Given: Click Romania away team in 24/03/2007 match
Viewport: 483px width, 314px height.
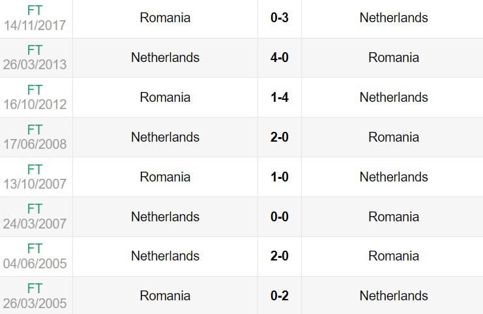Looking at the screenshot, I should [394, 217].
